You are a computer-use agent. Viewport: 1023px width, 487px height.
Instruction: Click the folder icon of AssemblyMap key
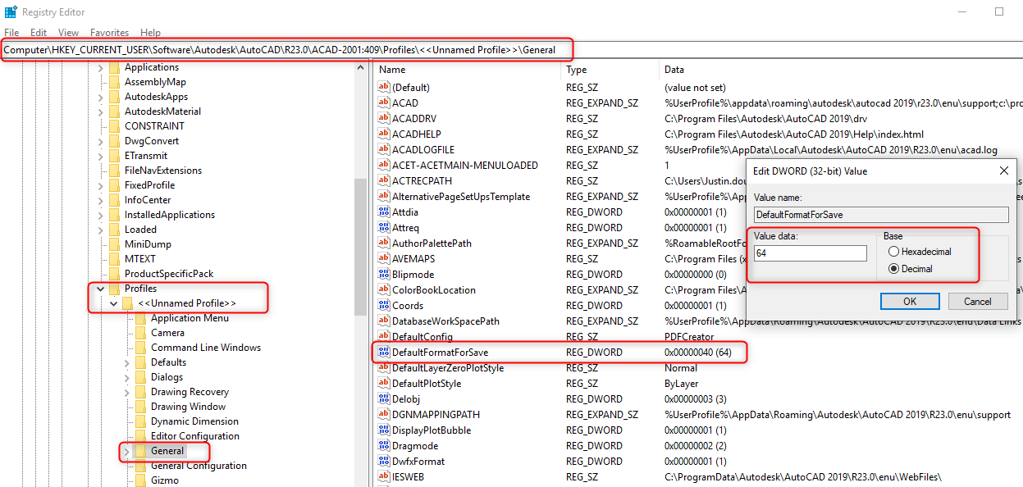[x=114, y=82]
